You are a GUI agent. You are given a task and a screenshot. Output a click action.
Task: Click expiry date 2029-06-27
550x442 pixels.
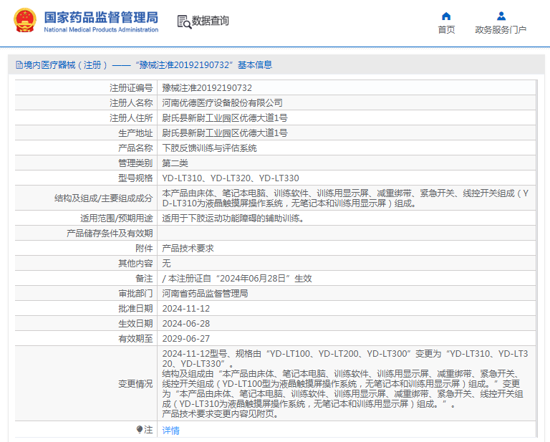pos(186,339)
